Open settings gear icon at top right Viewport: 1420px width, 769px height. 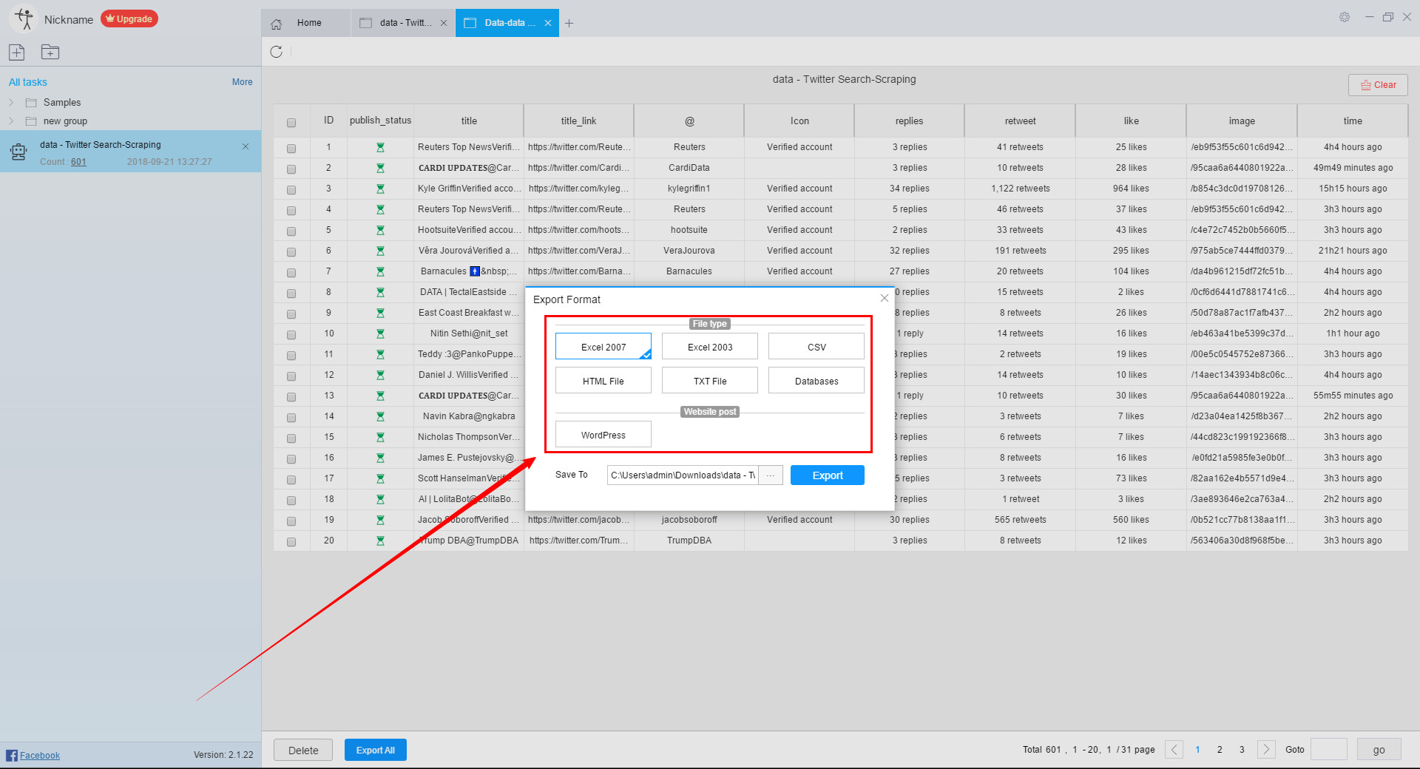pyautogui.click(x=1345, y=17)
